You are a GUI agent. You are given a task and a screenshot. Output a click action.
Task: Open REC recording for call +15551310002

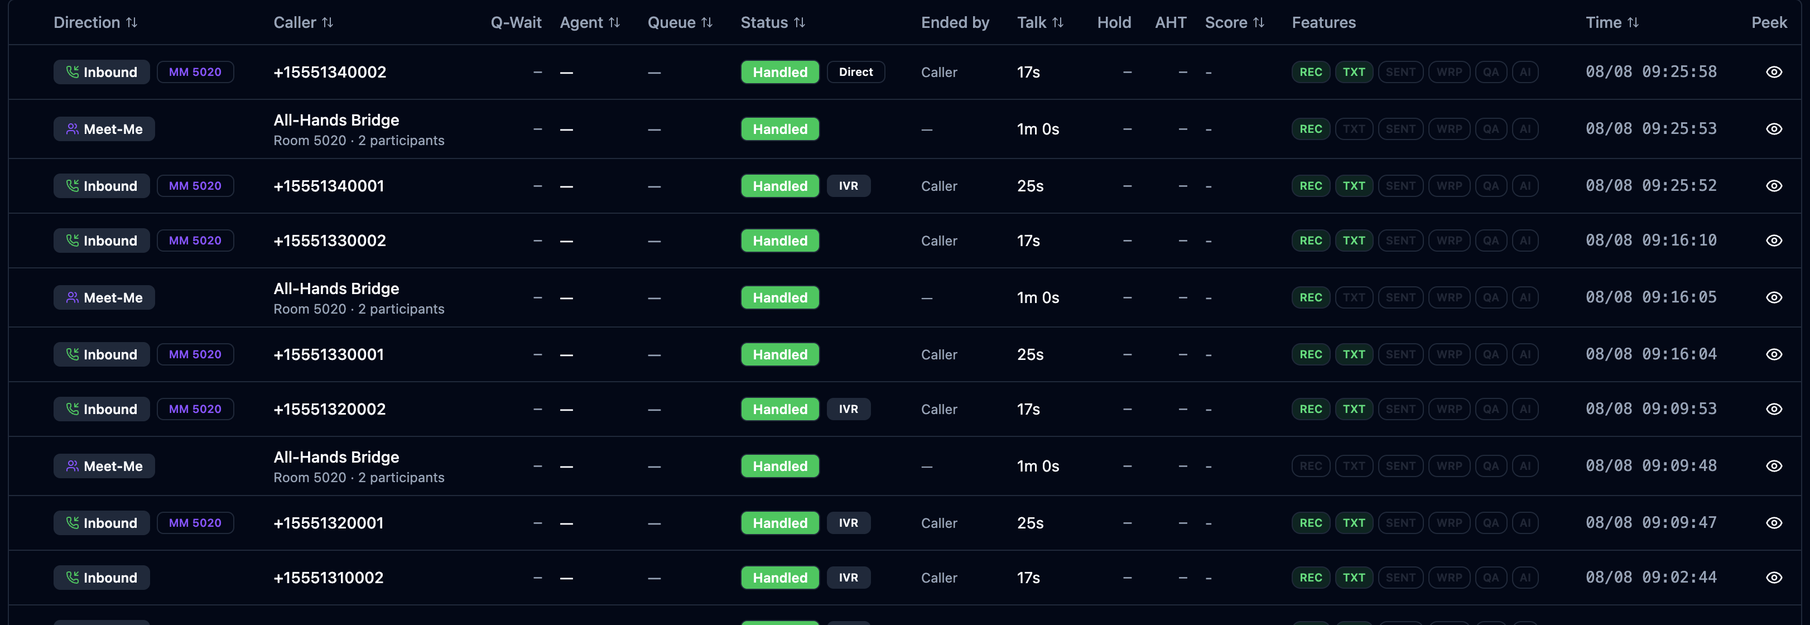pyautogui.click(x=1311, y=577)
